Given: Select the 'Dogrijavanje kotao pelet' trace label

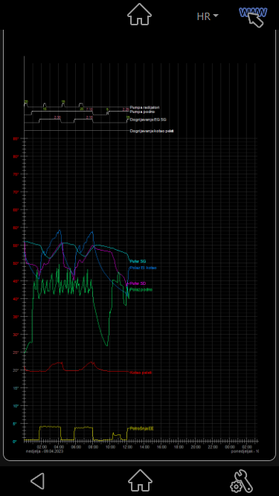Looking at the screenshot, I should [152, 131].
